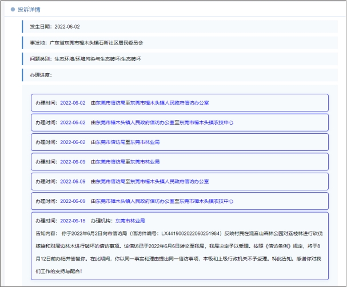The width and height of the screenshot is (347, 287).
Task: Open first 2022-06-02 entry to 樟木头镇人民政府信访办公室
Action: tap(180, 103)
